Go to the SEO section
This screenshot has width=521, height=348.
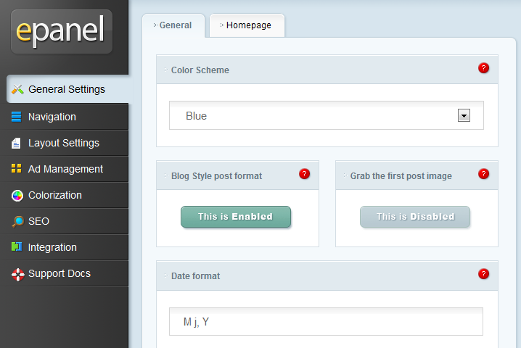pos(64,221)
